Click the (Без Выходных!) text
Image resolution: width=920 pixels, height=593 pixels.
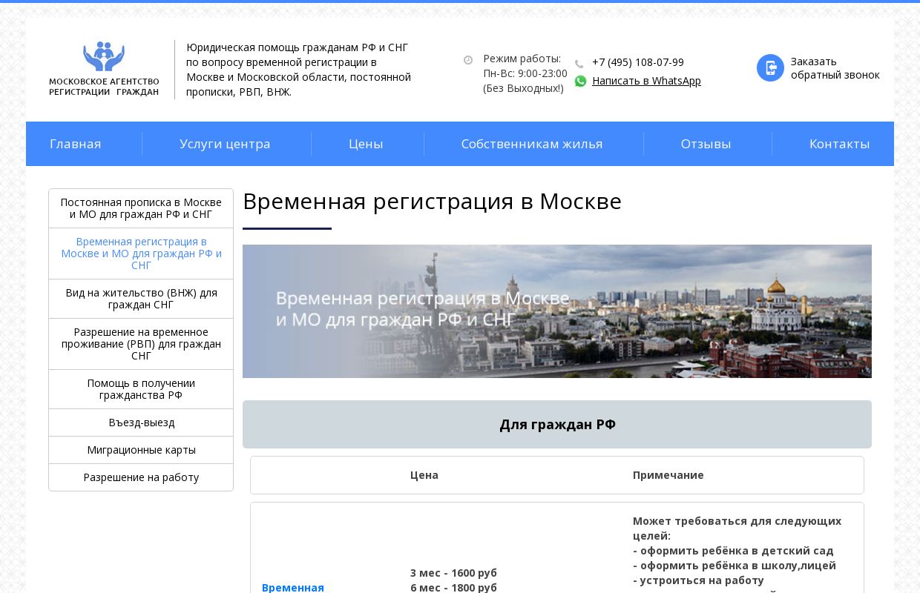(523, 88)
